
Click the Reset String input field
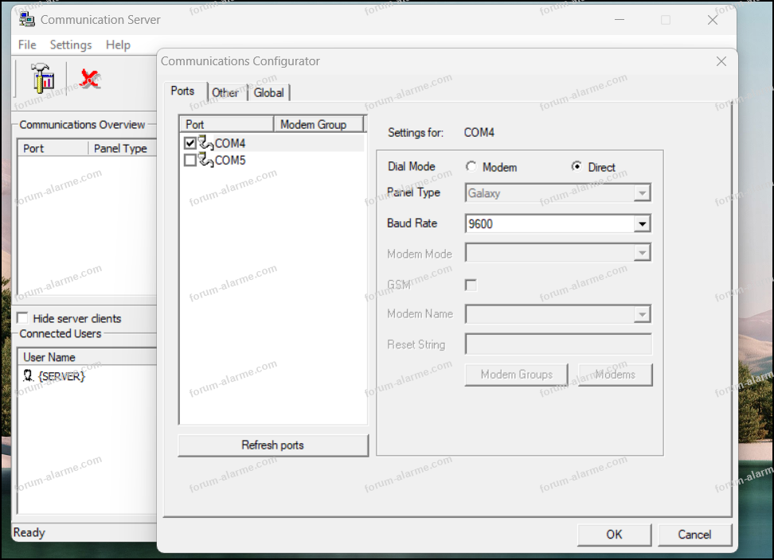coord(558,344)
